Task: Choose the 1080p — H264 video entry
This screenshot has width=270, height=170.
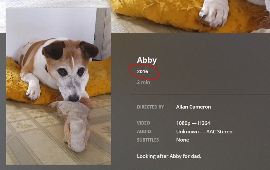Action: tap(193, 123)
